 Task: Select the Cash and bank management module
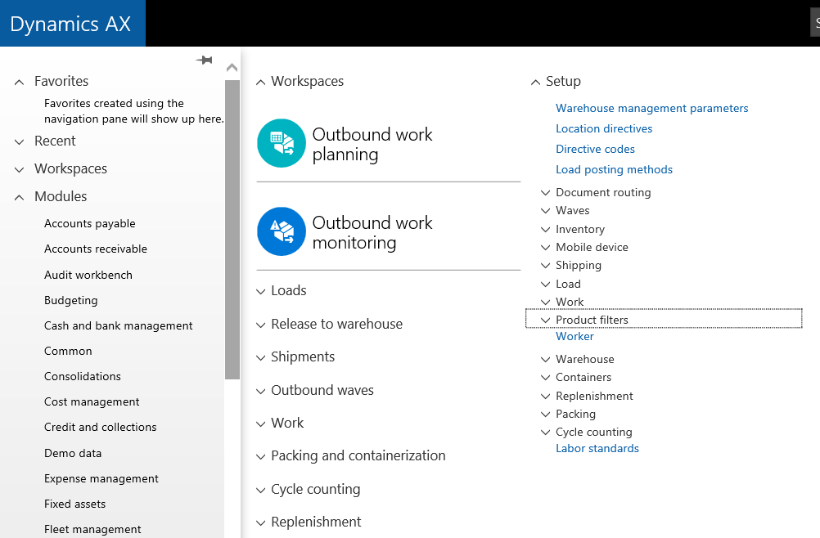click(x=119, y=325)
